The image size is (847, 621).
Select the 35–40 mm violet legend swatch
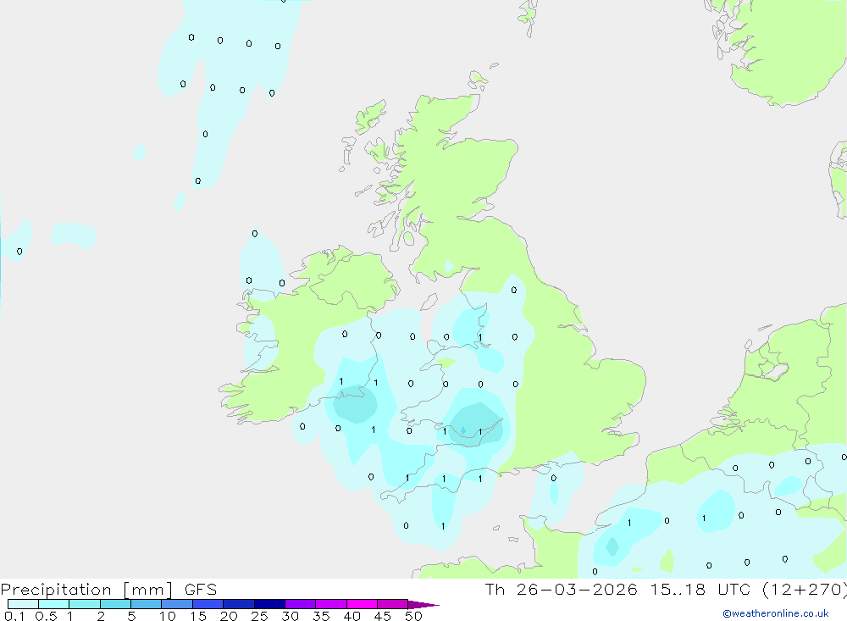331,604
